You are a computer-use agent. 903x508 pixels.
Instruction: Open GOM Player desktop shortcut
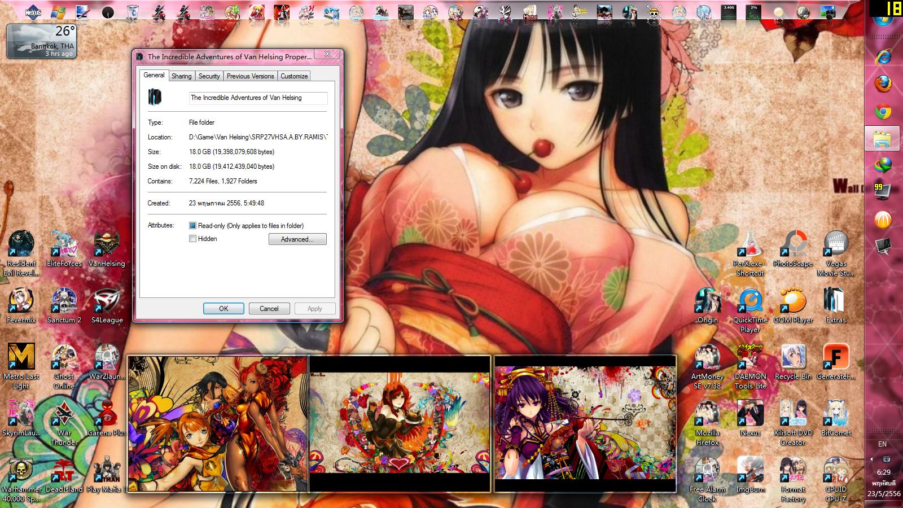793,305
